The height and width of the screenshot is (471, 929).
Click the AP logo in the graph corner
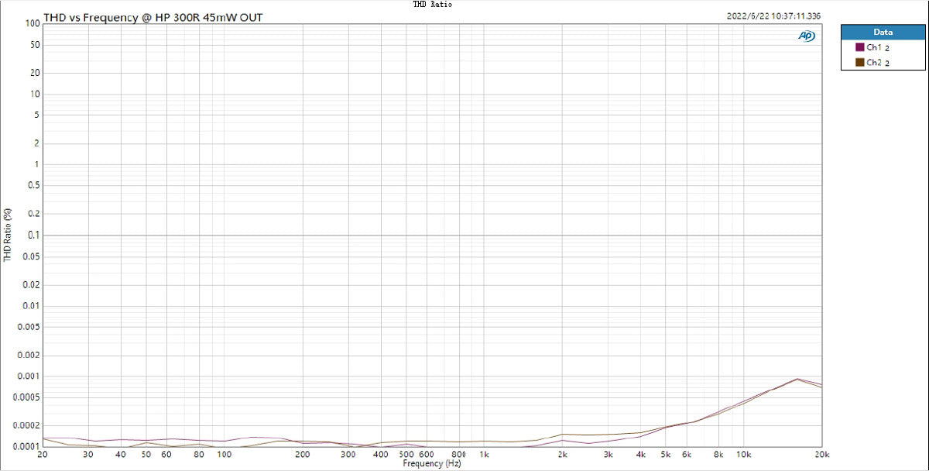pos(805,36)
